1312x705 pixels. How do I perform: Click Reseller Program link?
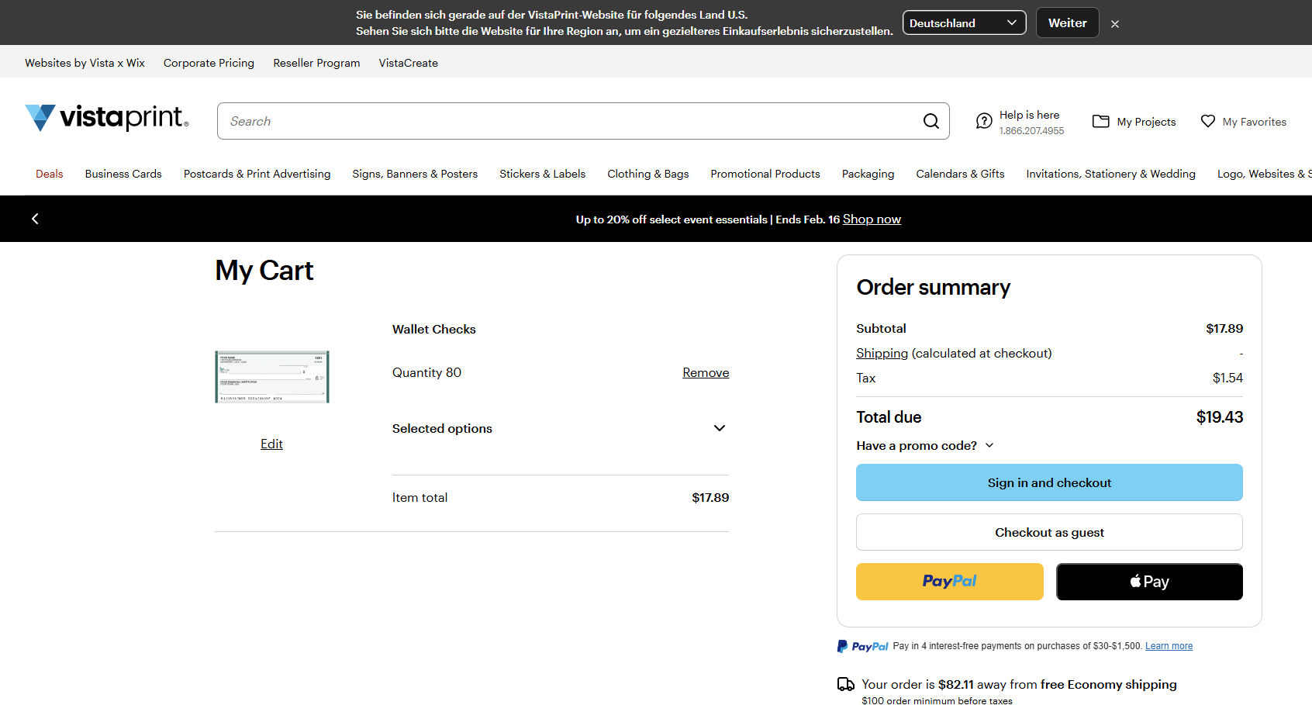pos(316,63)
